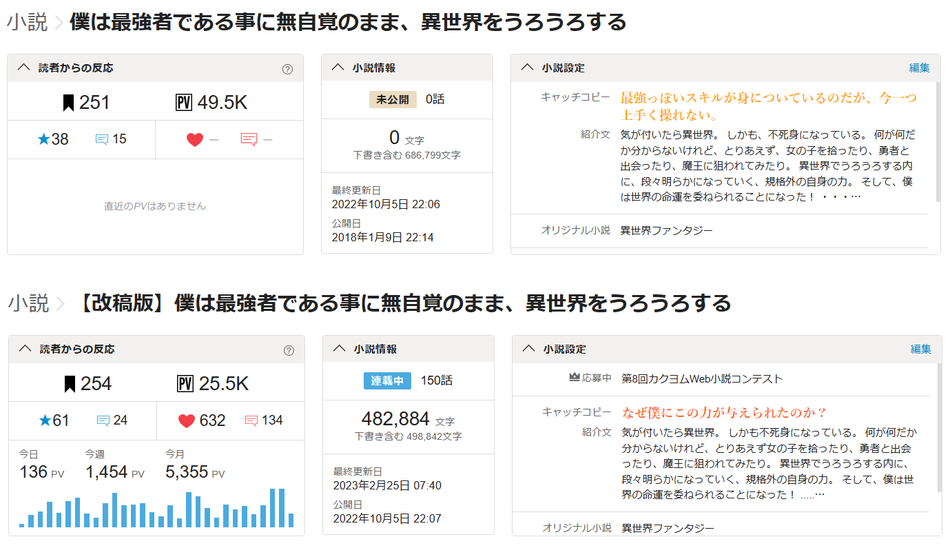Click 小説 breadcrumb above 【改稿版】 novel
Image resolution: width=952 pixels, height=548 pixels.
tap(28, 303)
